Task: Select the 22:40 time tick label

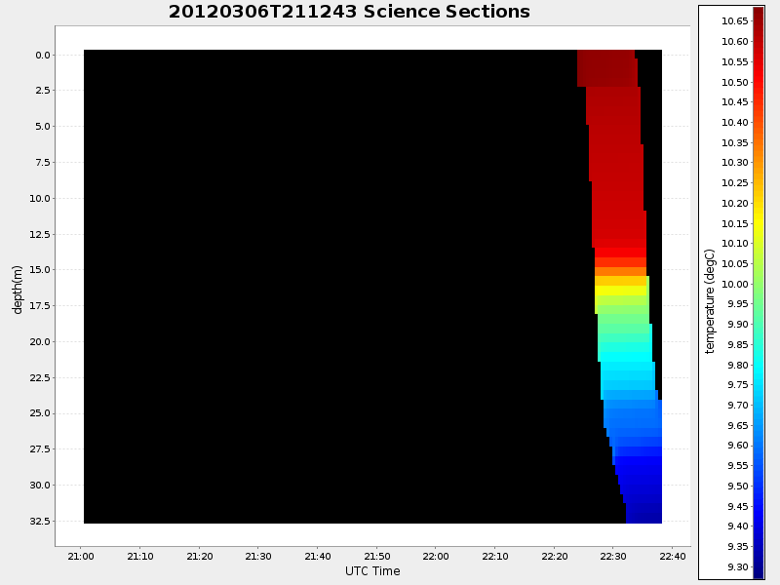Action: point(673,556)
